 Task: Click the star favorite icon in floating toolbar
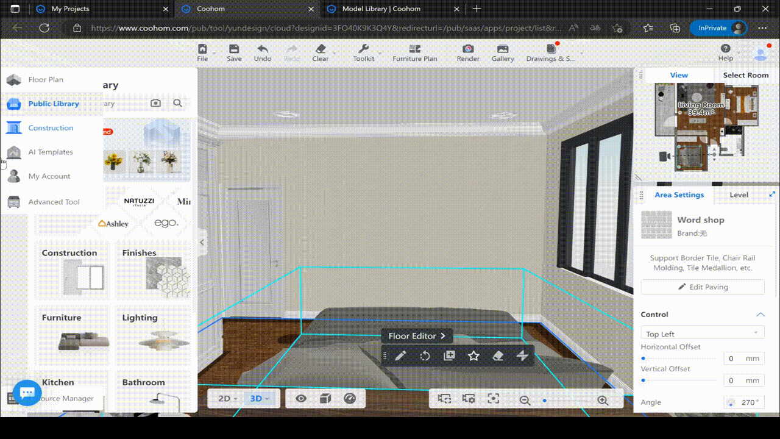(473, 356)
